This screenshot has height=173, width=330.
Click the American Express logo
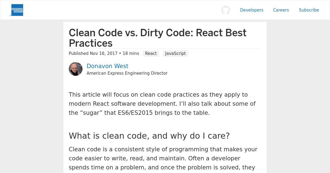tap(17, 10)
